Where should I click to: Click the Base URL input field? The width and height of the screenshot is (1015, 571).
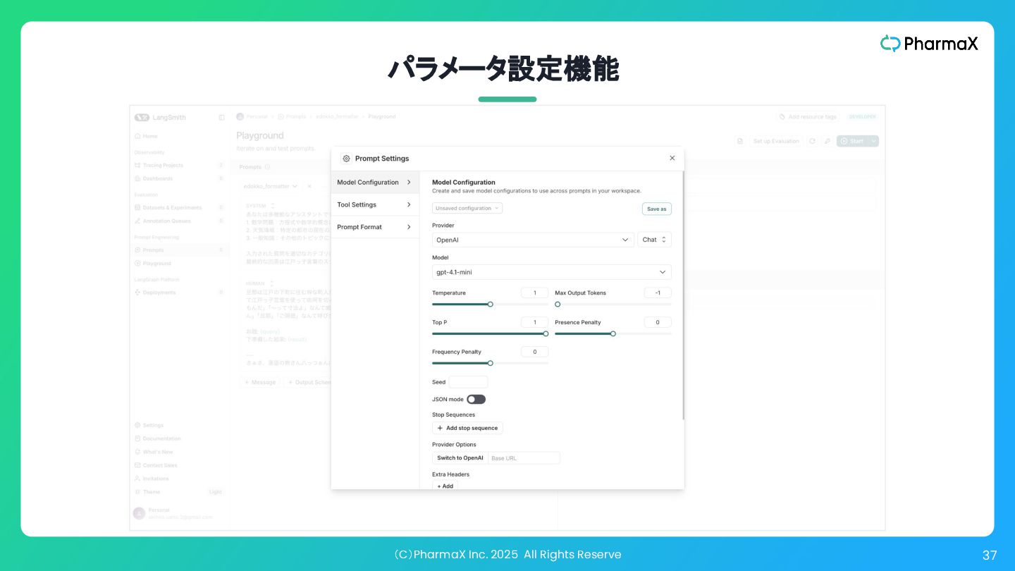pyautogui.click(x=524, y=458)
